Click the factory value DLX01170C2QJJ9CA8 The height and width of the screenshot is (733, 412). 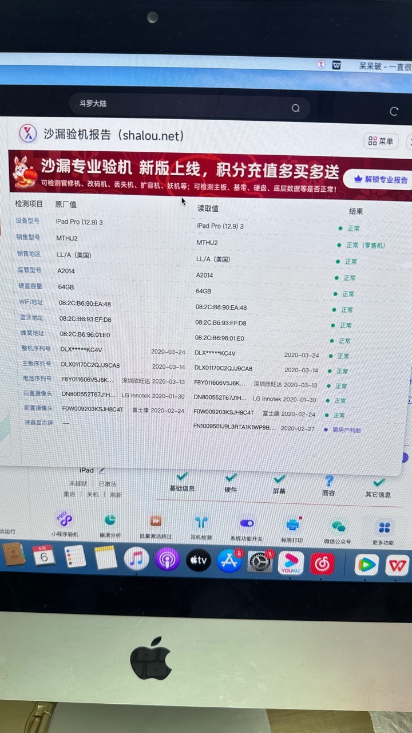(90, 365)
